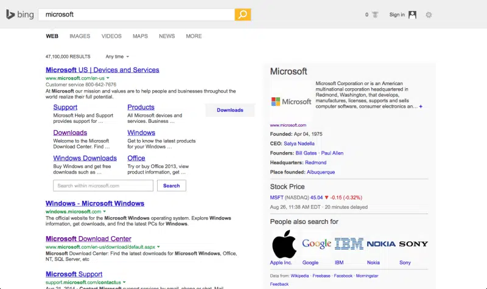Screen dimensions: 487x289
Task: Click the Google logo thumbnail
Action: pyautogui.click(x=317, y=245)
